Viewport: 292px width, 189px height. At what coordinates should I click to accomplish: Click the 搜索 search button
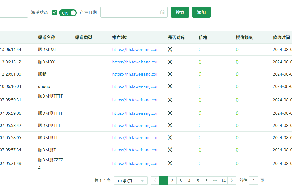click(x=180, y=12)
